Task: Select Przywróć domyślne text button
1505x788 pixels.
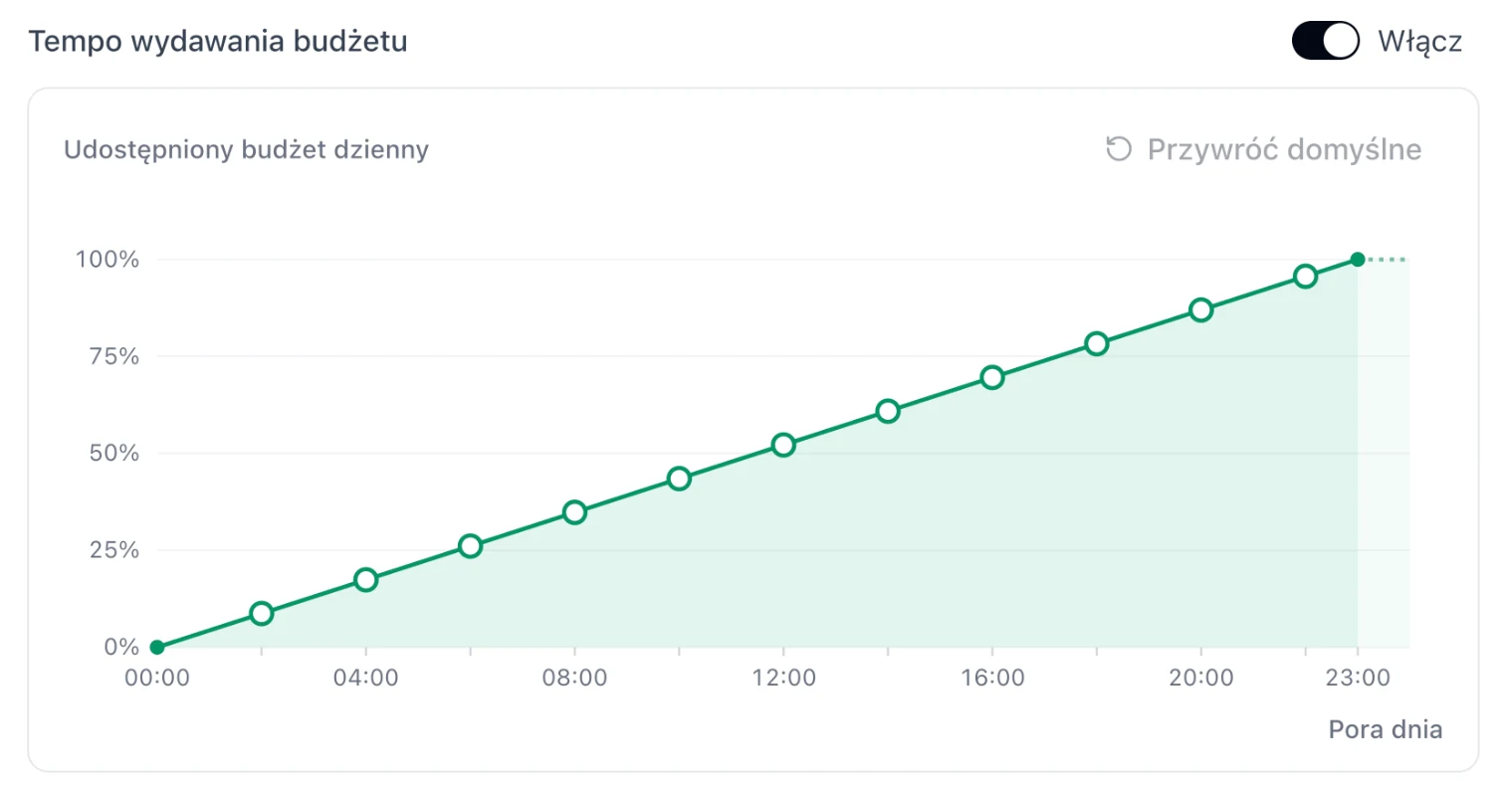Action: coord(1284,149)
